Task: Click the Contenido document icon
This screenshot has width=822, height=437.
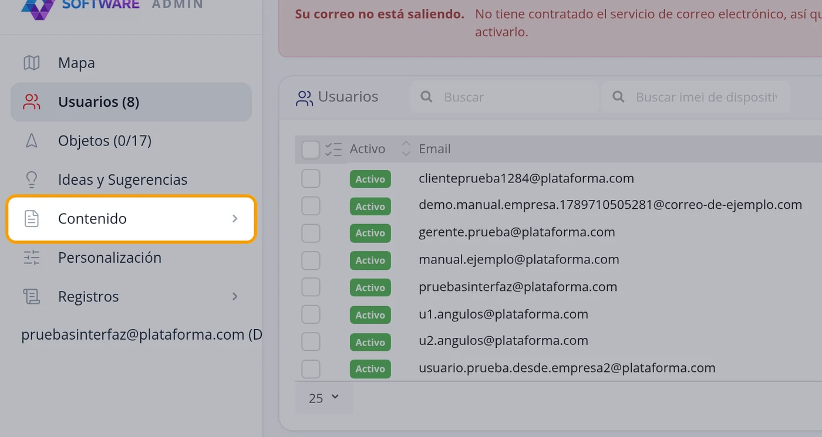Action: click(x=31, y=219)
